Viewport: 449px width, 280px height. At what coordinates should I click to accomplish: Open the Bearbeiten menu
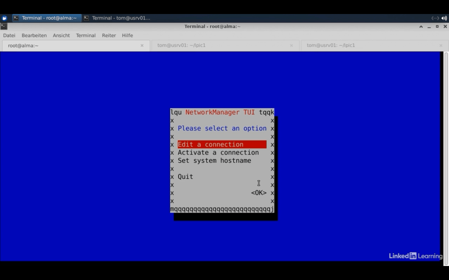34,35
